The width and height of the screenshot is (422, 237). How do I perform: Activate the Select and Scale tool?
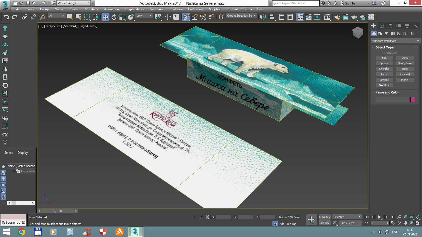click(122, 17)
